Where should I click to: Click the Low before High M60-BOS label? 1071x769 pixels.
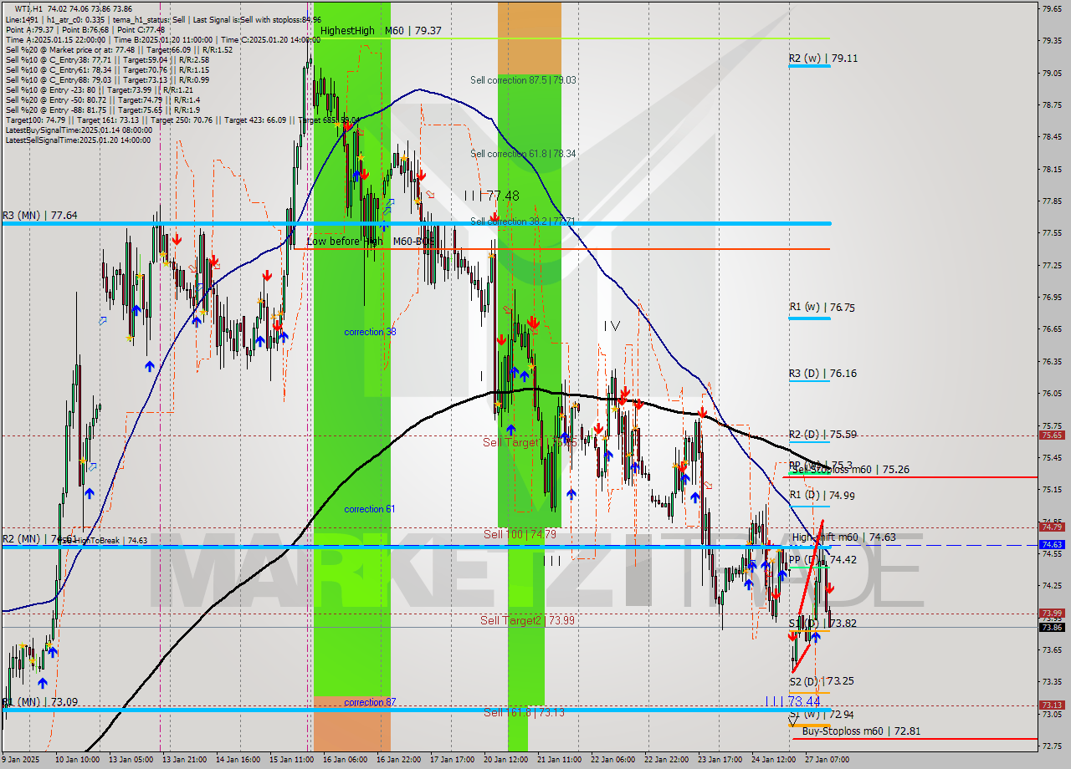click(x=370, y=242)
